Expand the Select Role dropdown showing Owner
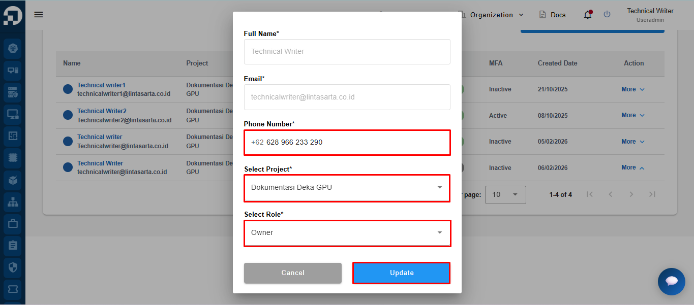694x305 pixels. point(347,233)
